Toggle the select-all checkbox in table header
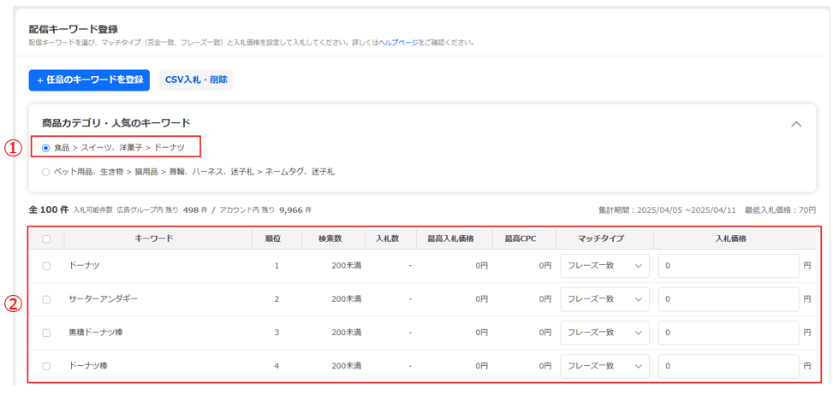 point(46,239)
